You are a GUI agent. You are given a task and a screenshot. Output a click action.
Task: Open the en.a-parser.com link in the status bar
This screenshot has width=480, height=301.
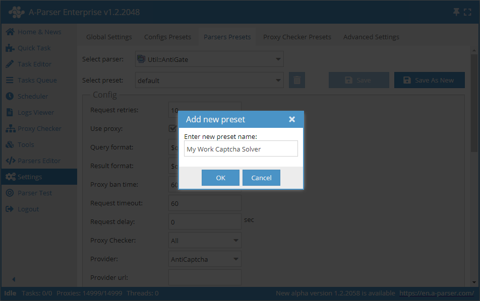(436, 293)
